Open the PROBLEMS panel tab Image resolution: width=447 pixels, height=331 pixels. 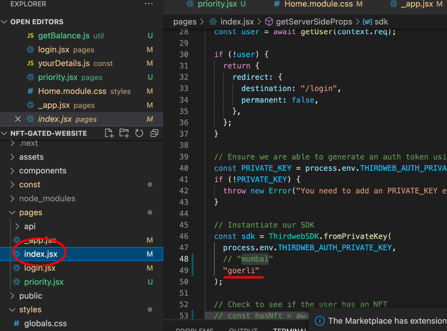(194, 329)
